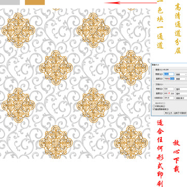Screen dimensions: 187x187
Task: Click the red arrow line at top
Action: [130, 3]
